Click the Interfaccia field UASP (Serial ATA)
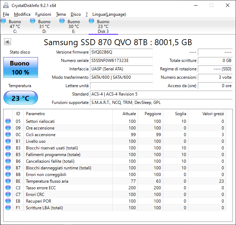The height and width of the screenshot is (225, 236). (121, 69)
